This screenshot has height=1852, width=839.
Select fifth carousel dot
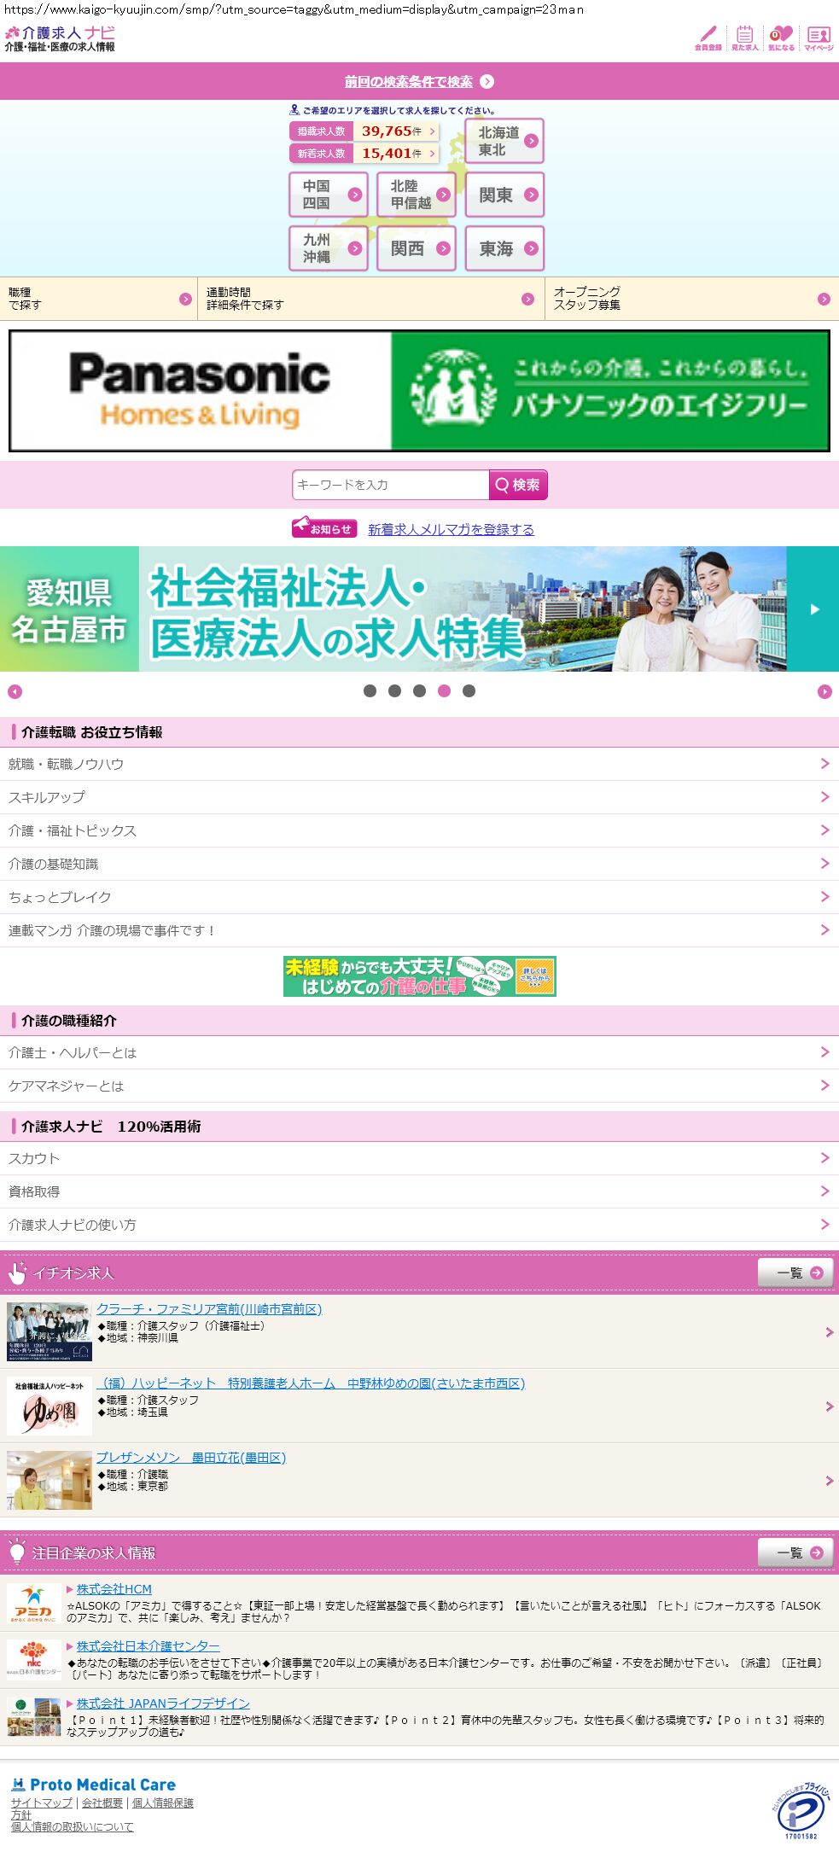point(469,691)
